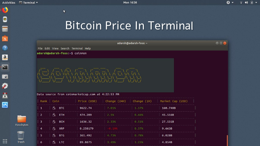Click the accessibility icon in top bar

click(x=228, y=3)
